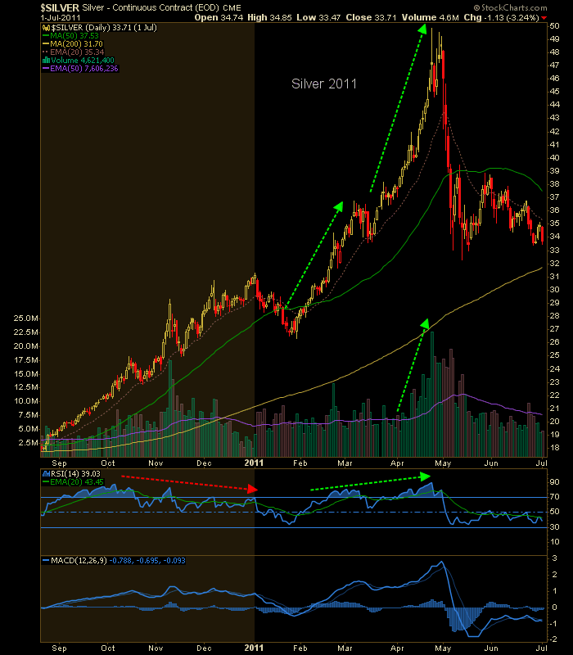Screen dimensions: 573x655
Task: Click the EMA(20) 43.45 RSI legend entry
Action: point(77,482)
